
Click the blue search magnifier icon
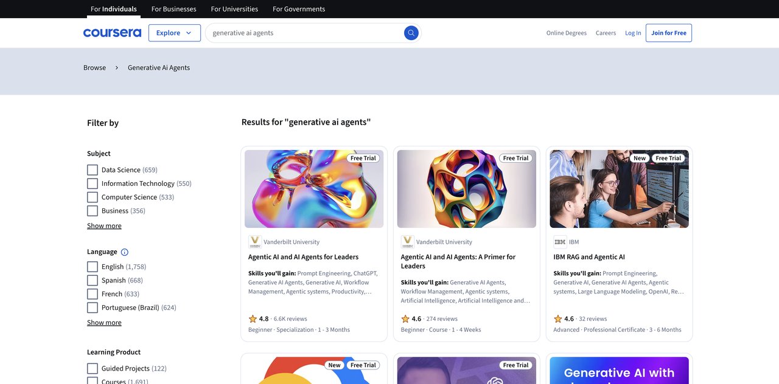411,33
